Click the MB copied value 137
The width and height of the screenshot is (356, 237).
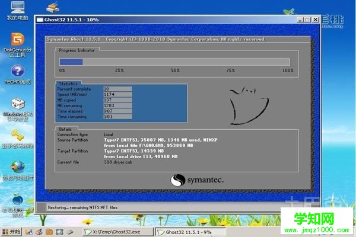pos(117,100)
